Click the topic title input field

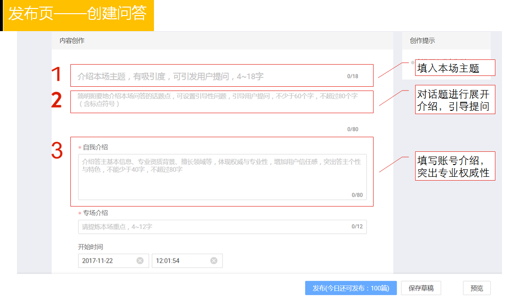[x=222, y=75]
